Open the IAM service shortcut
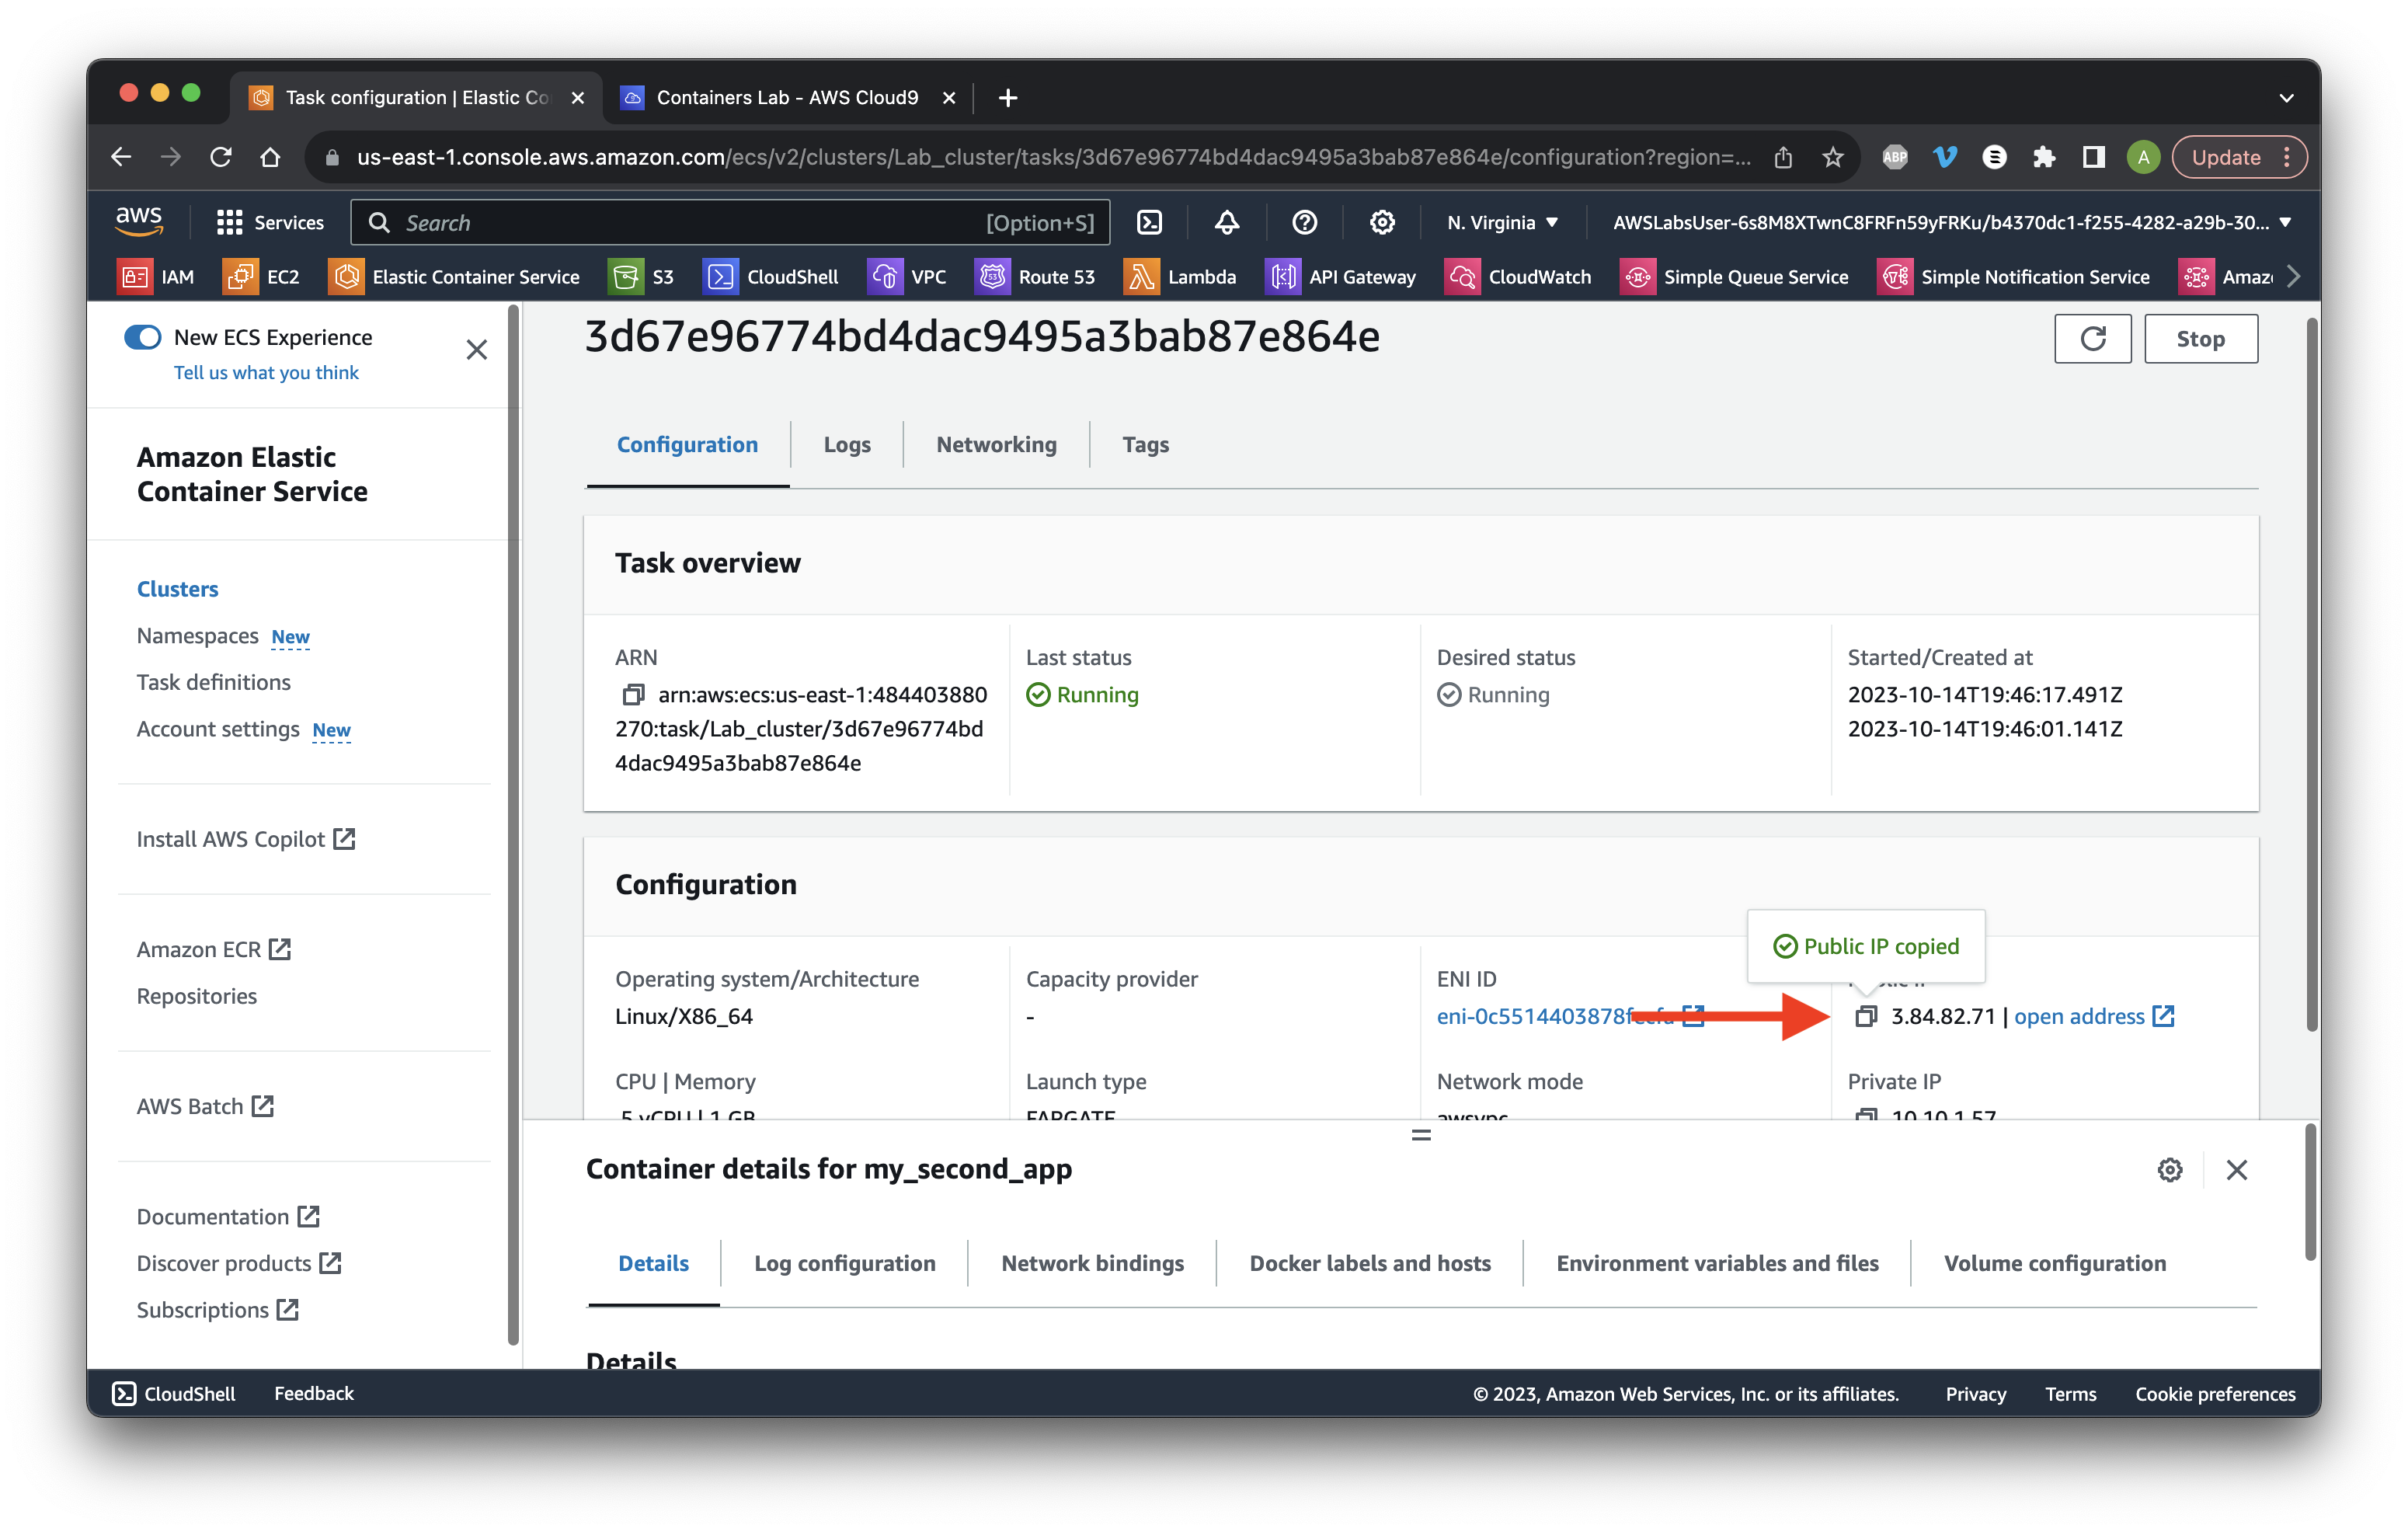Screen dimensions: 2408x1532 [x=156, y=277]
